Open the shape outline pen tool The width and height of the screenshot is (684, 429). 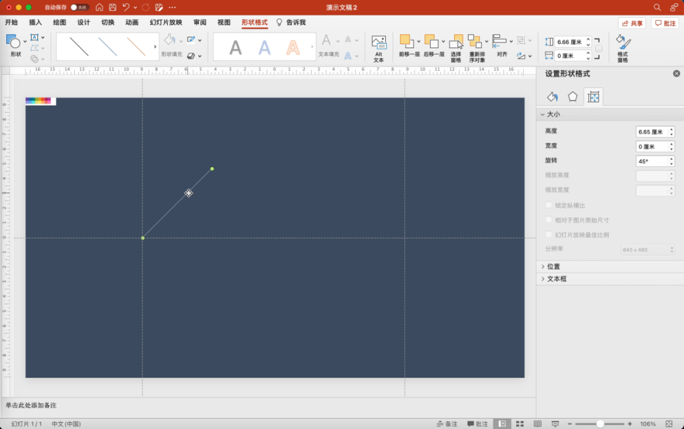pyautogui.click(x=191, y=40)
